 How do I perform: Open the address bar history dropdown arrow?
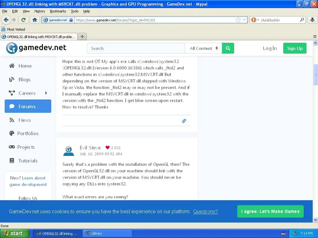(244, 20)
